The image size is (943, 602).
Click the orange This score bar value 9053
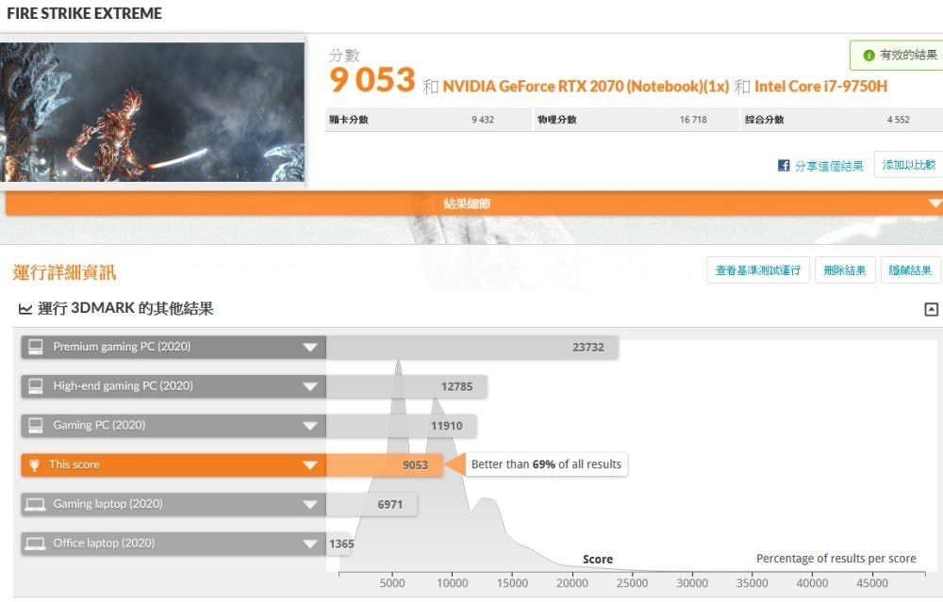click(x=415, y=465)
